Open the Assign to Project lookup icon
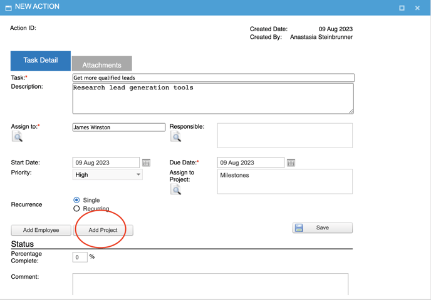This screenshot has width=431, height=300. [175, 189]
